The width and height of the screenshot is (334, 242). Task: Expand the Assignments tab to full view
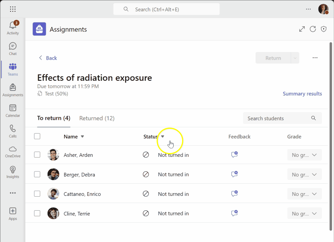302,29
